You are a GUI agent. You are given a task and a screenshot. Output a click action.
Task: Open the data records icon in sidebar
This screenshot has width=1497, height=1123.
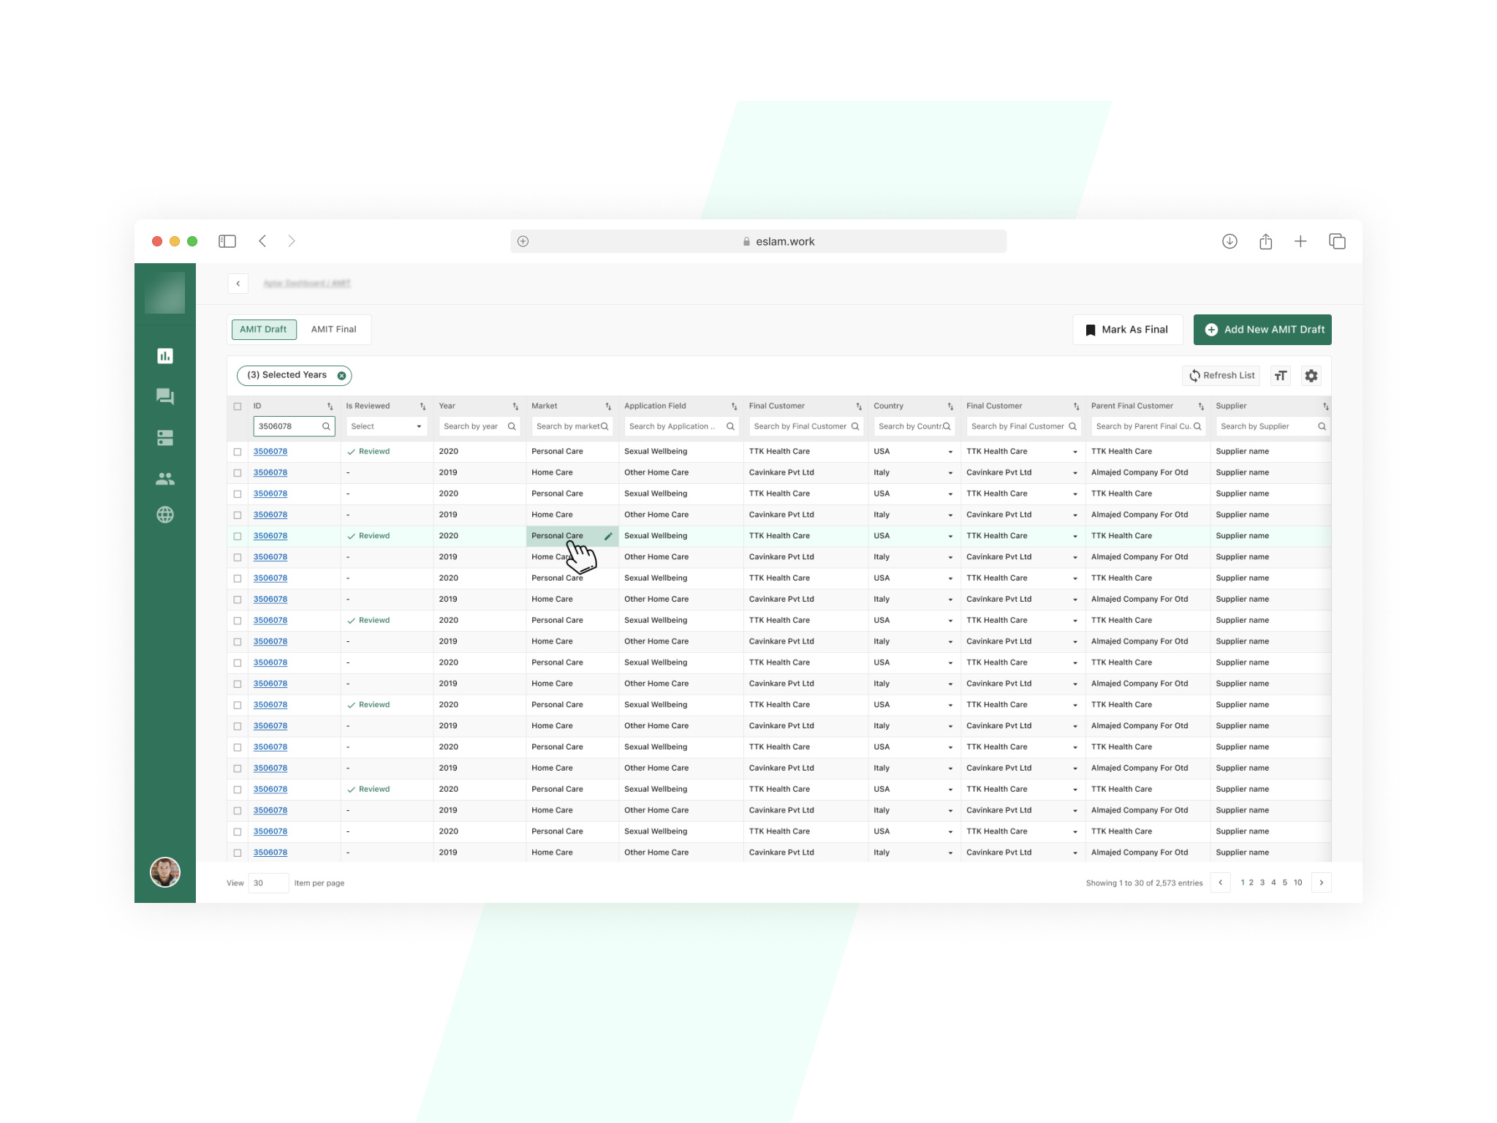[165, 438]
